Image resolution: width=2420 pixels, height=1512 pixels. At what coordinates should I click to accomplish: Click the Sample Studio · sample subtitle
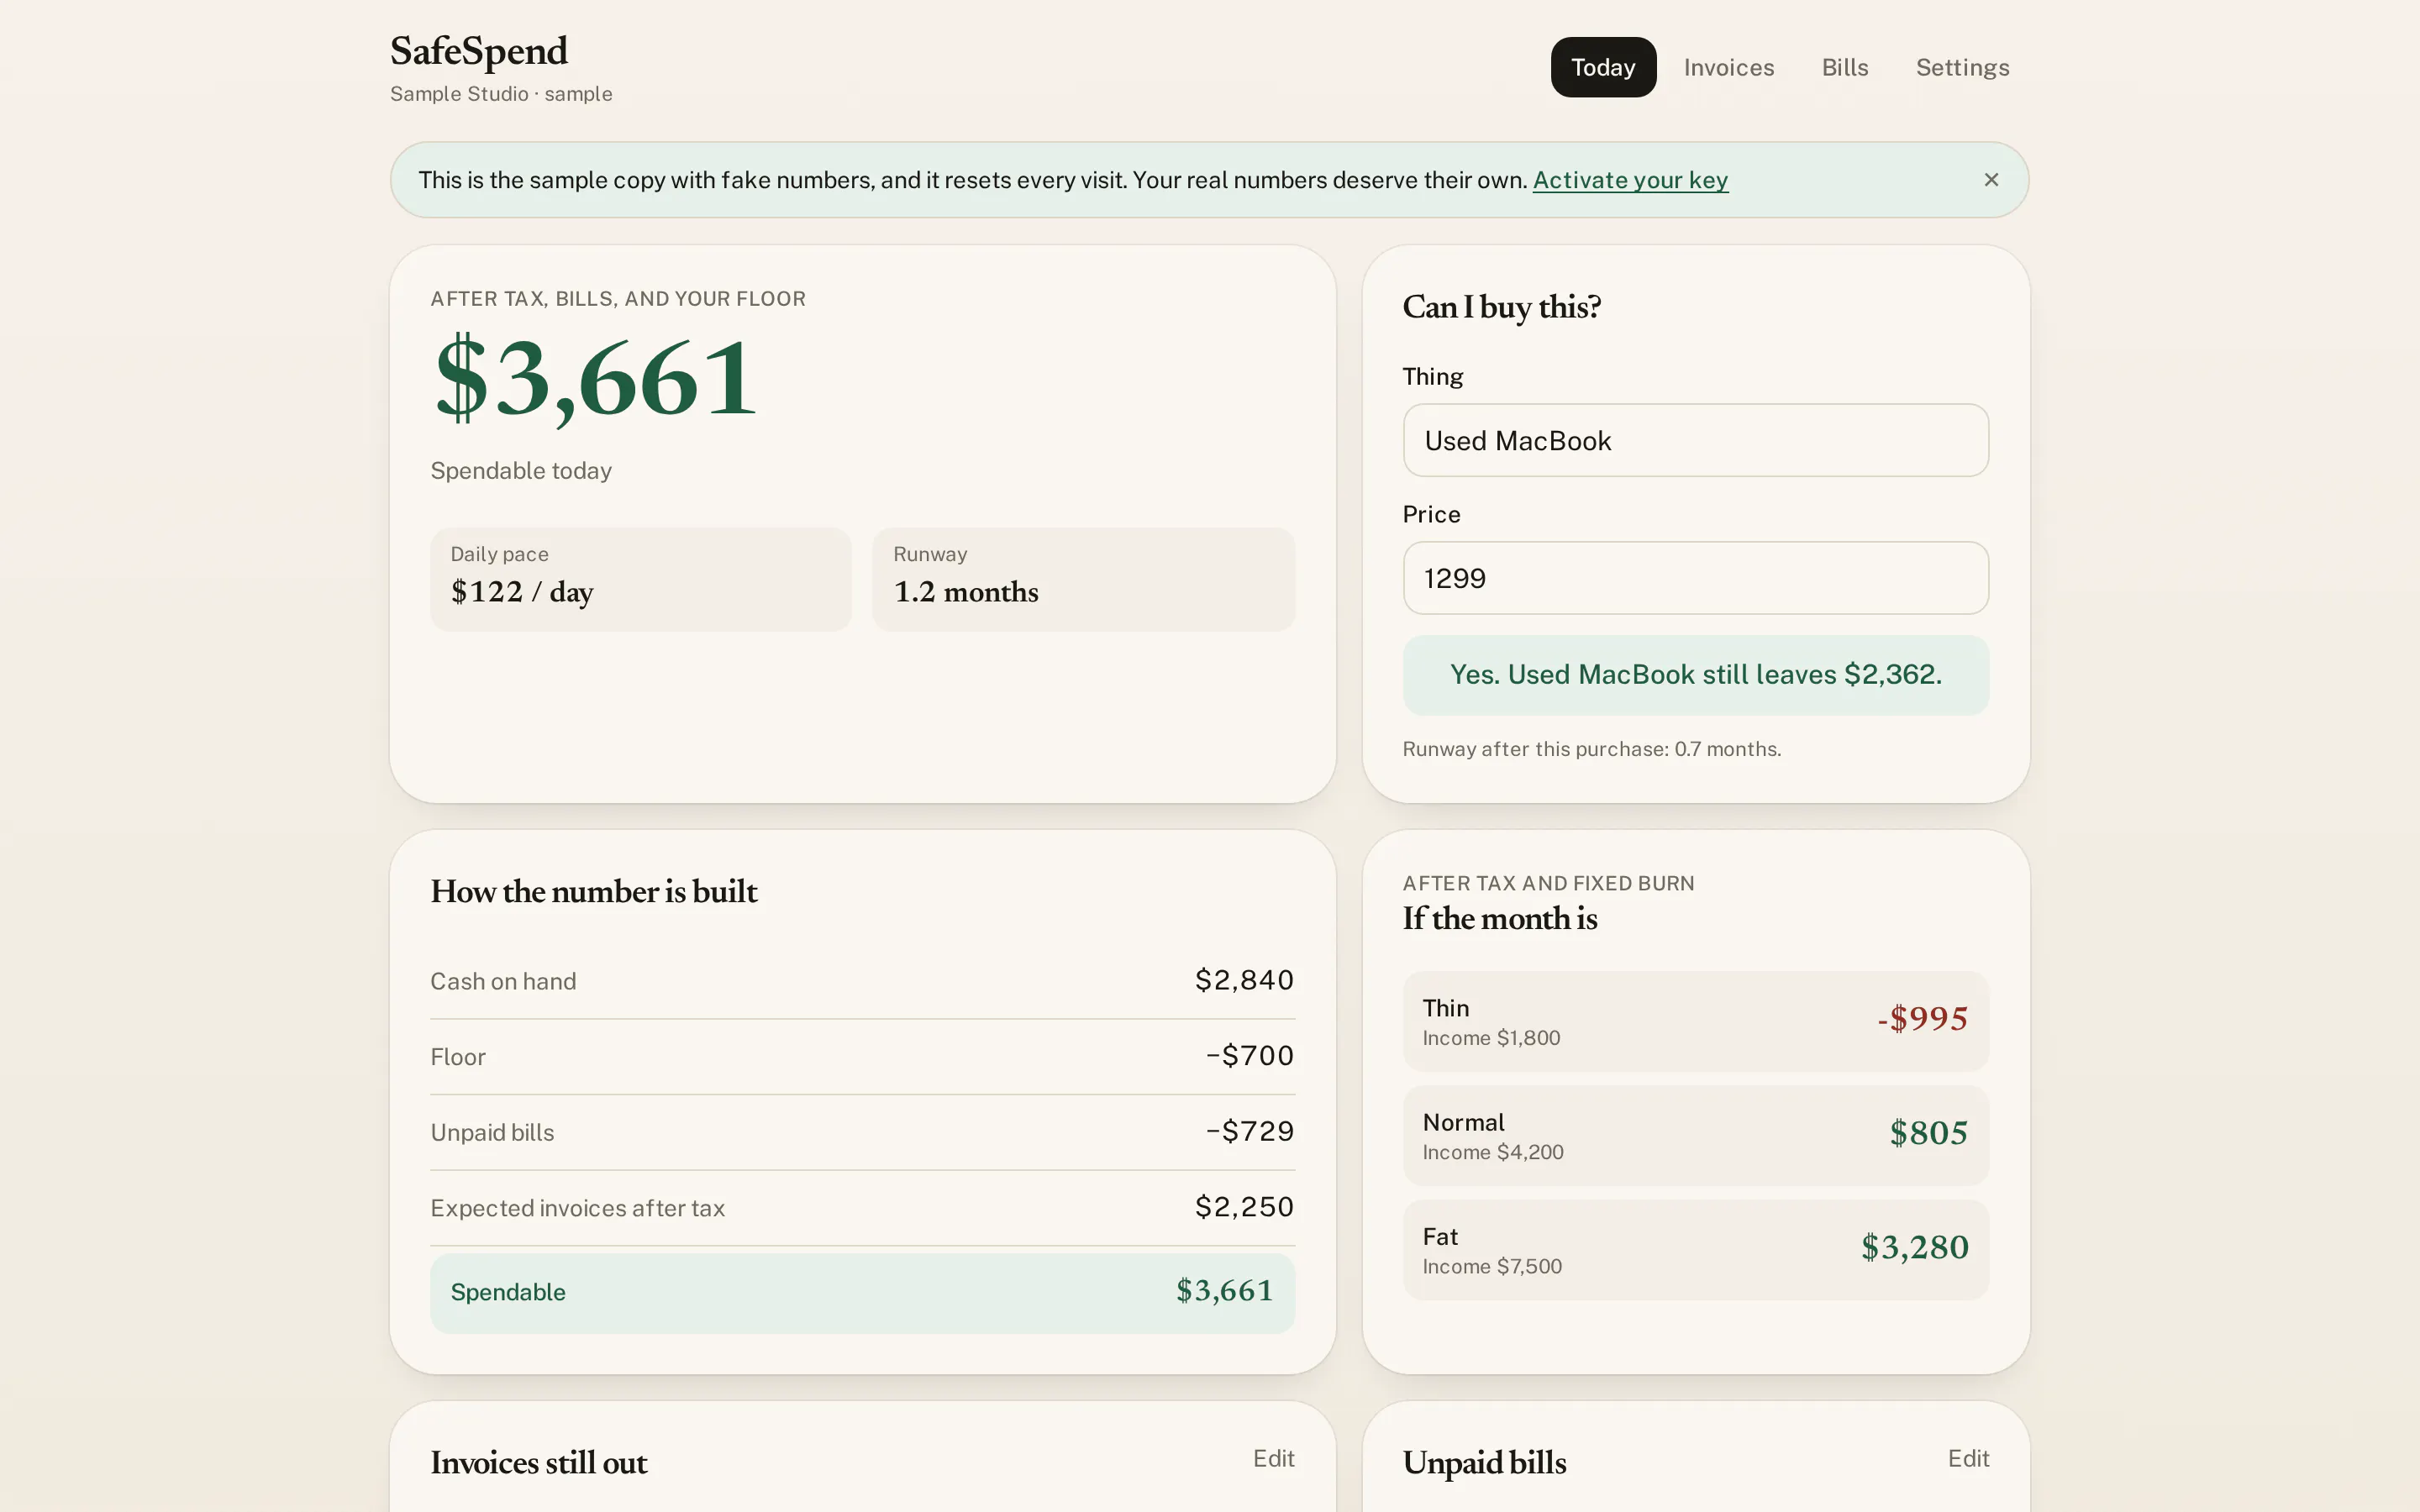coord(501,94)
